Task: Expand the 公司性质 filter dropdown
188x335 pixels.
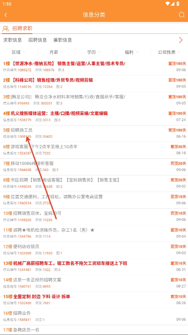Action: [x=169, y=52]
